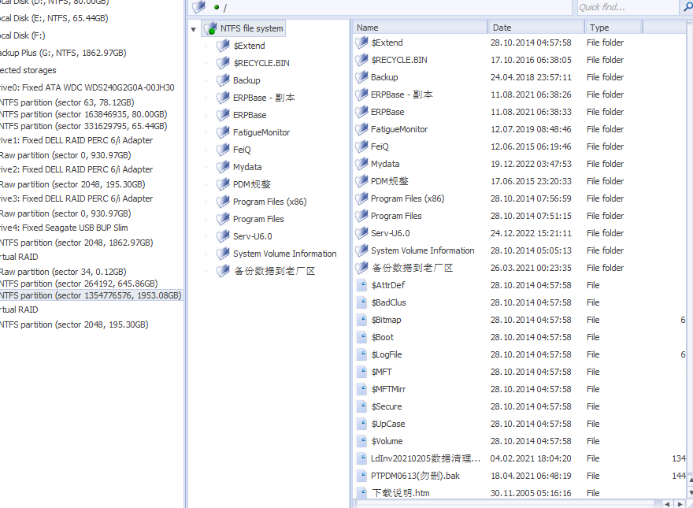Expand the Mydata tree node

[206, 167]
